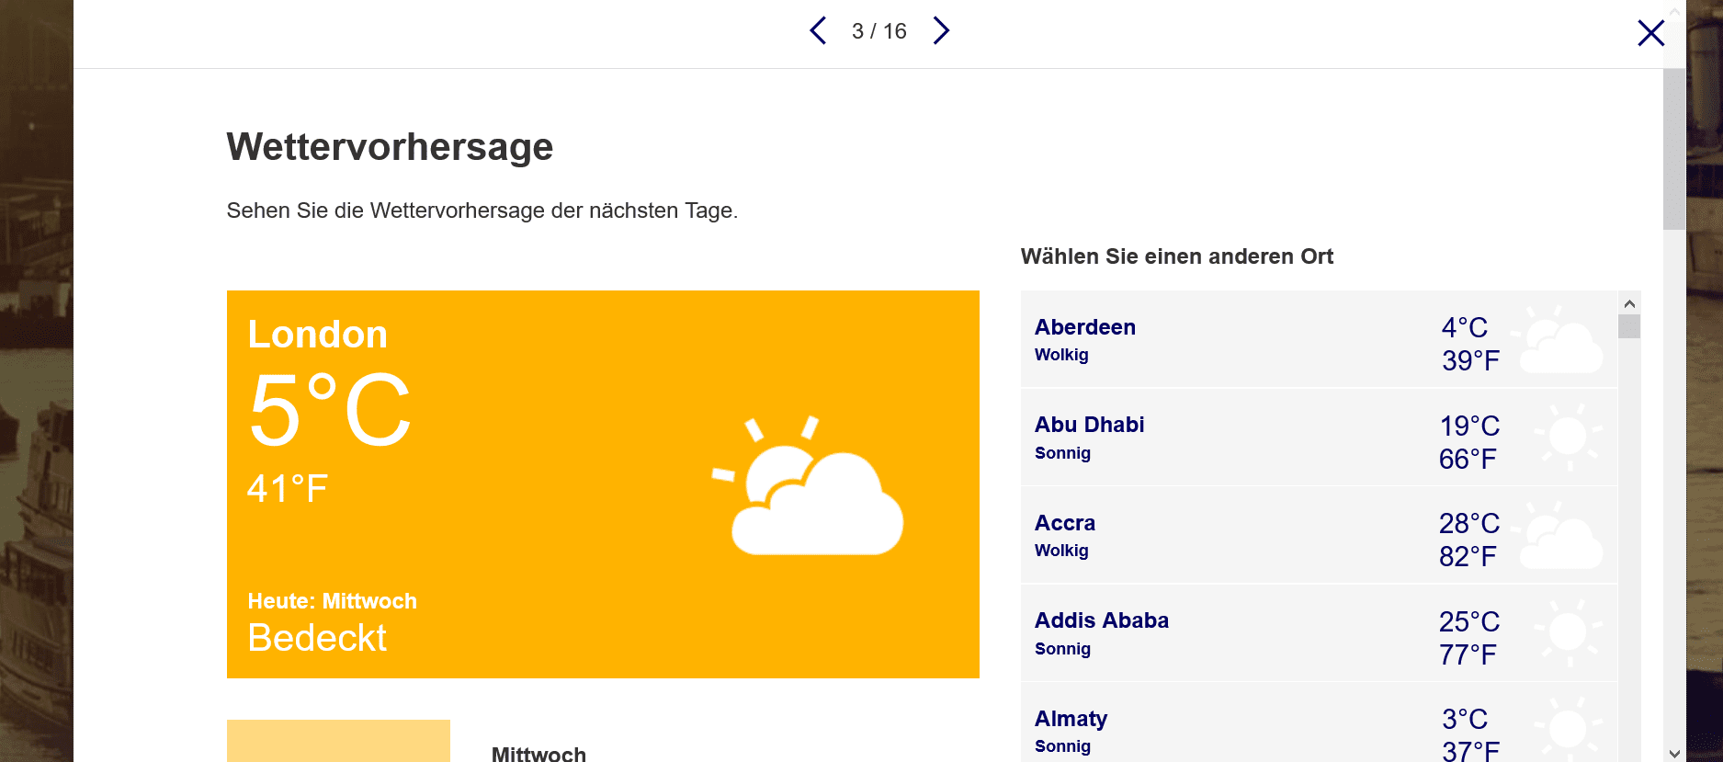Click Accra's cloudy weather icon
Image resolution: width=1723 pixels, height=762 pixels.
(1561, 537)
